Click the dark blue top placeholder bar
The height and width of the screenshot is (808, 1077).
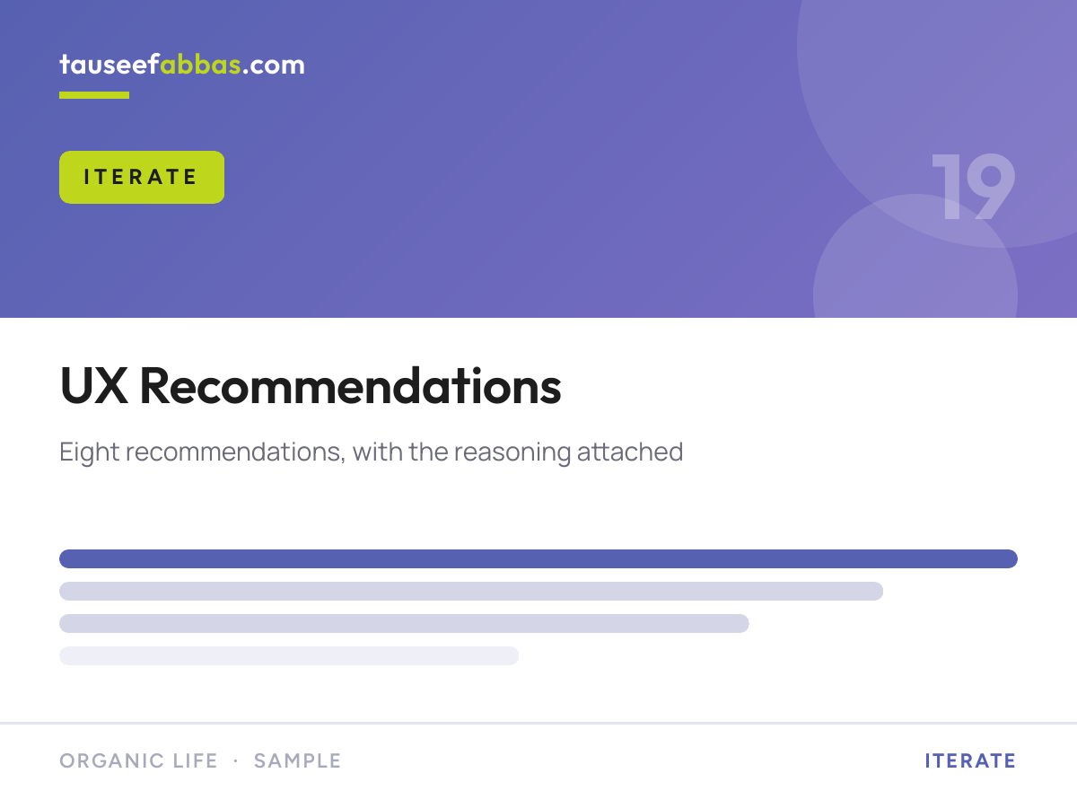click(x=538, y=558)
